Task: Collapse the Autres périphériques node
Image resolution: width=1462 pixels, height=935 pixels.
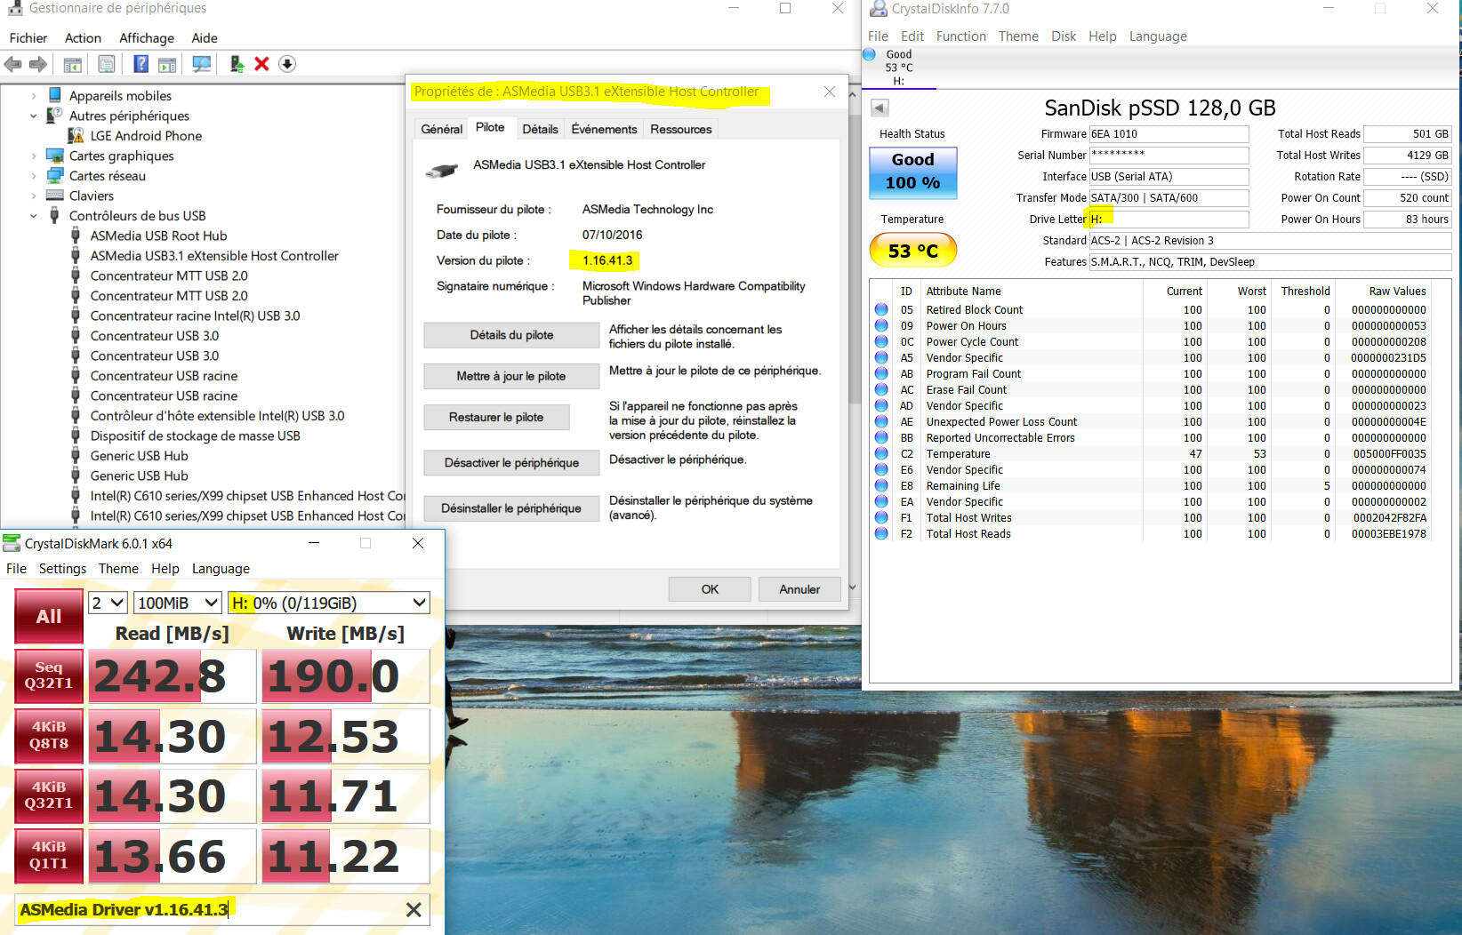Action: pos(34,116)
